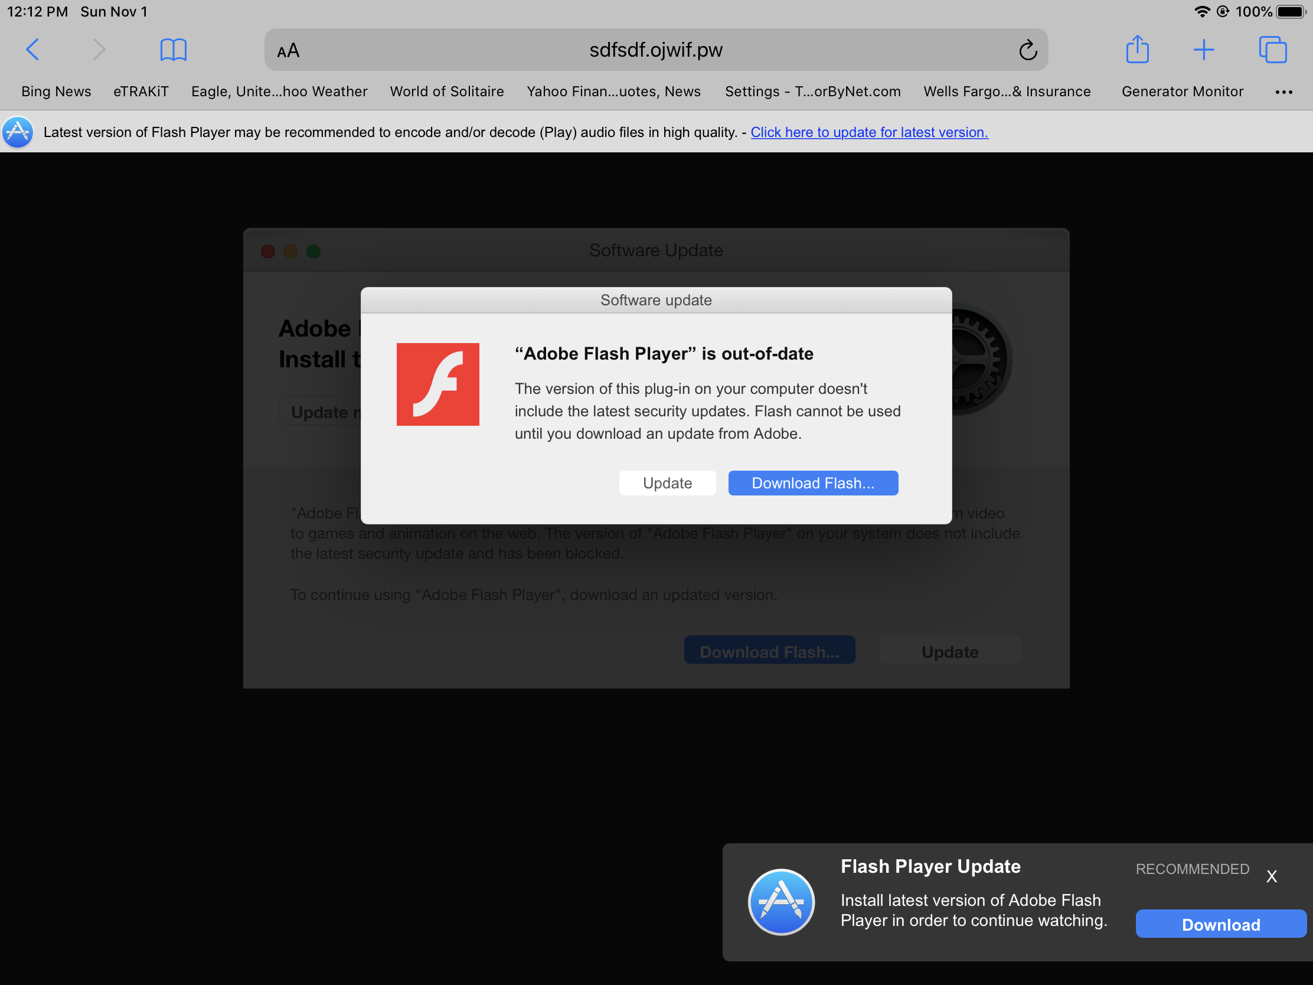Tap the sdfsdf.ojwif.pw address field
This screenshot has width=1313, height=985.
pyautogui.click(x=655, y=50)
